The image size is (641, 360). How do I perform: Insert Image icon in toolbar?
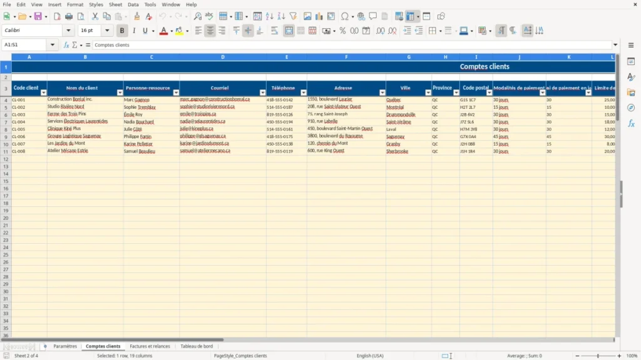point(307,16)
